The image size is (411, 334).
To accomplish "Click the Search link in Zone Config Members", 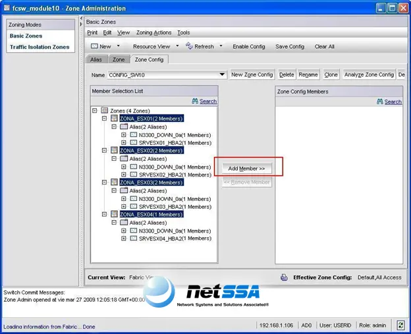I will [393, 101].
